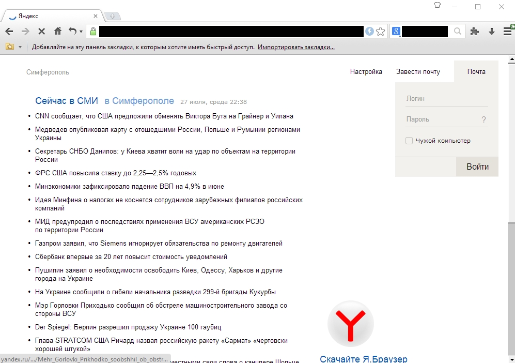Expand the undo closed tab dropdown arrow

point(81,32)
